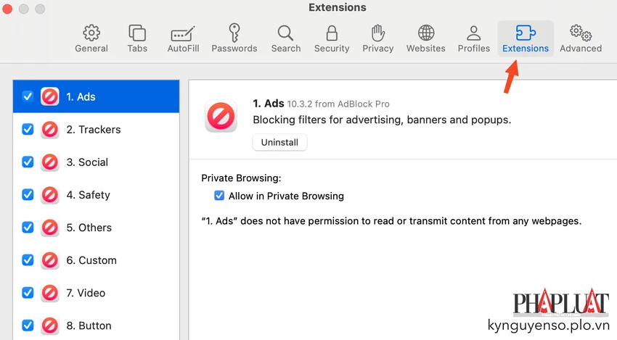The width and height of the screenshot is (617, 340).
Task: Select the 6. Custom extension in list
Action: 96,260
